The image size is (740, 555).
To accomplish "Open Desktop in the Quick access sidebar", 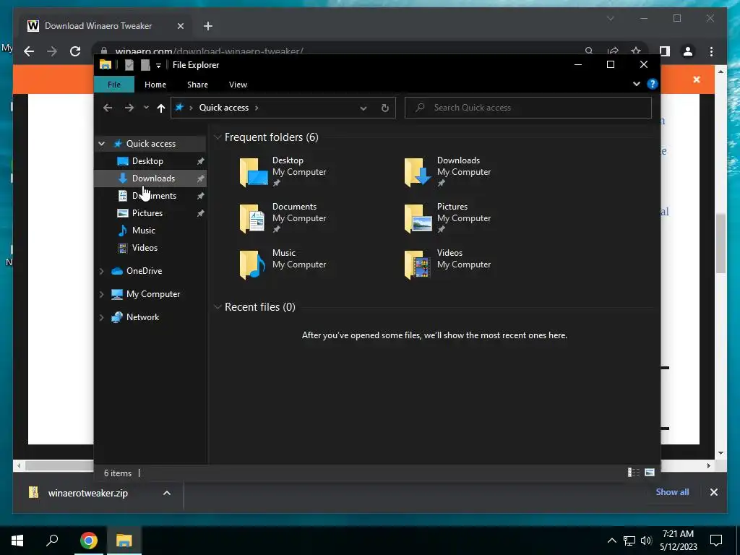I will (x=147, y=161).
